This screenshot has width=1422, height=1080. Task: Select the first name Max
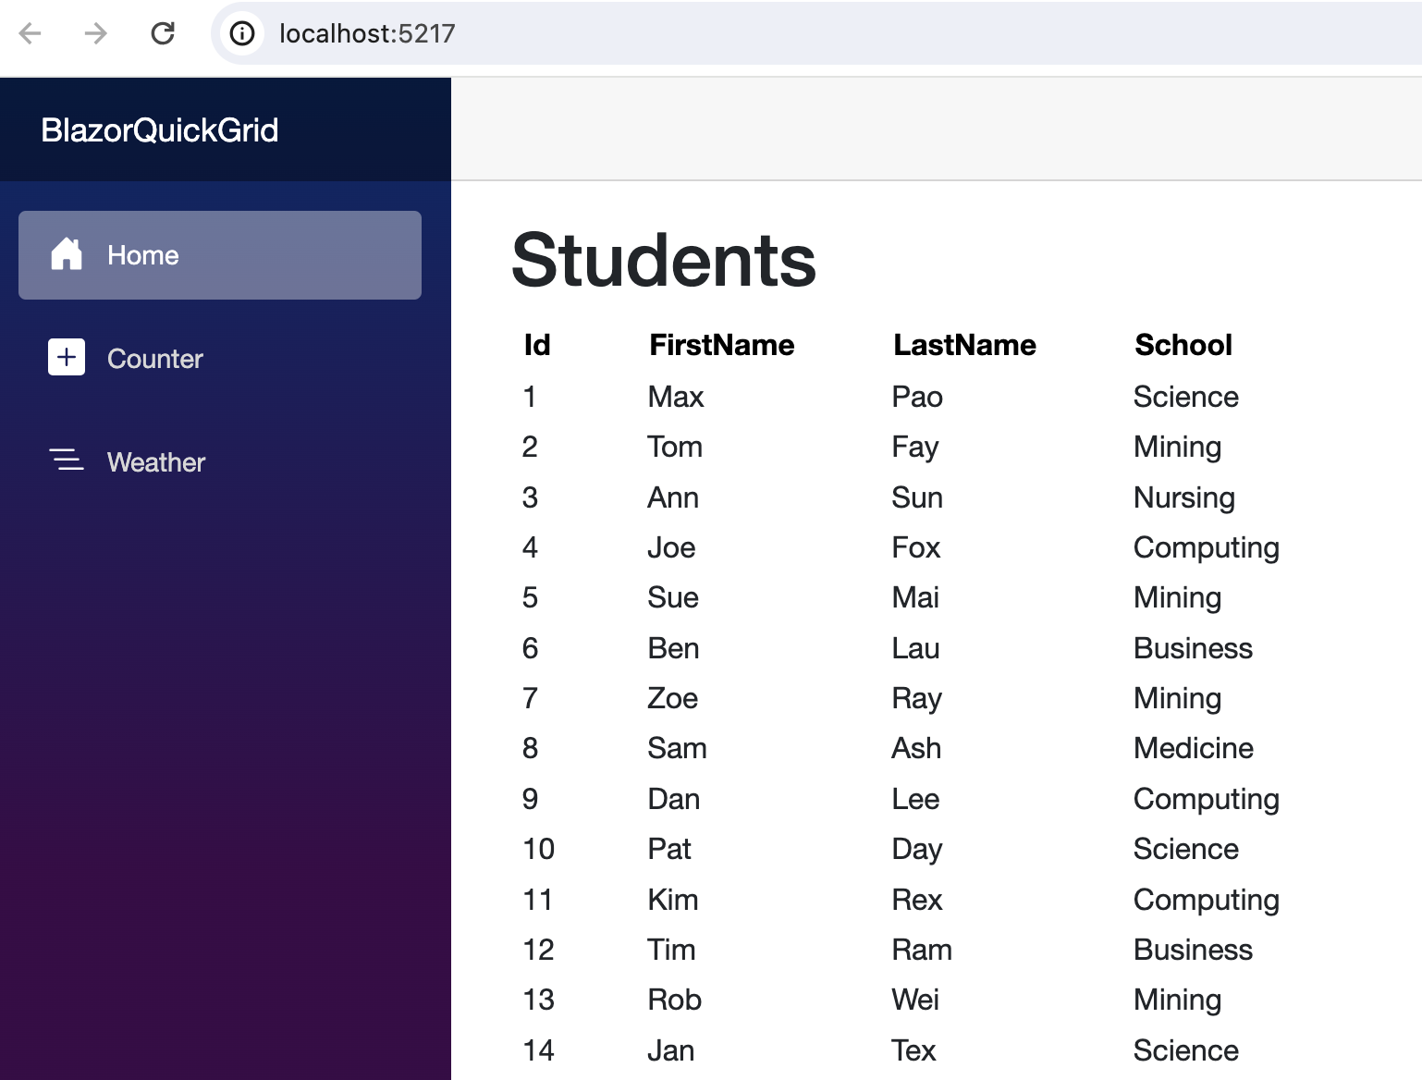point(676,397)
